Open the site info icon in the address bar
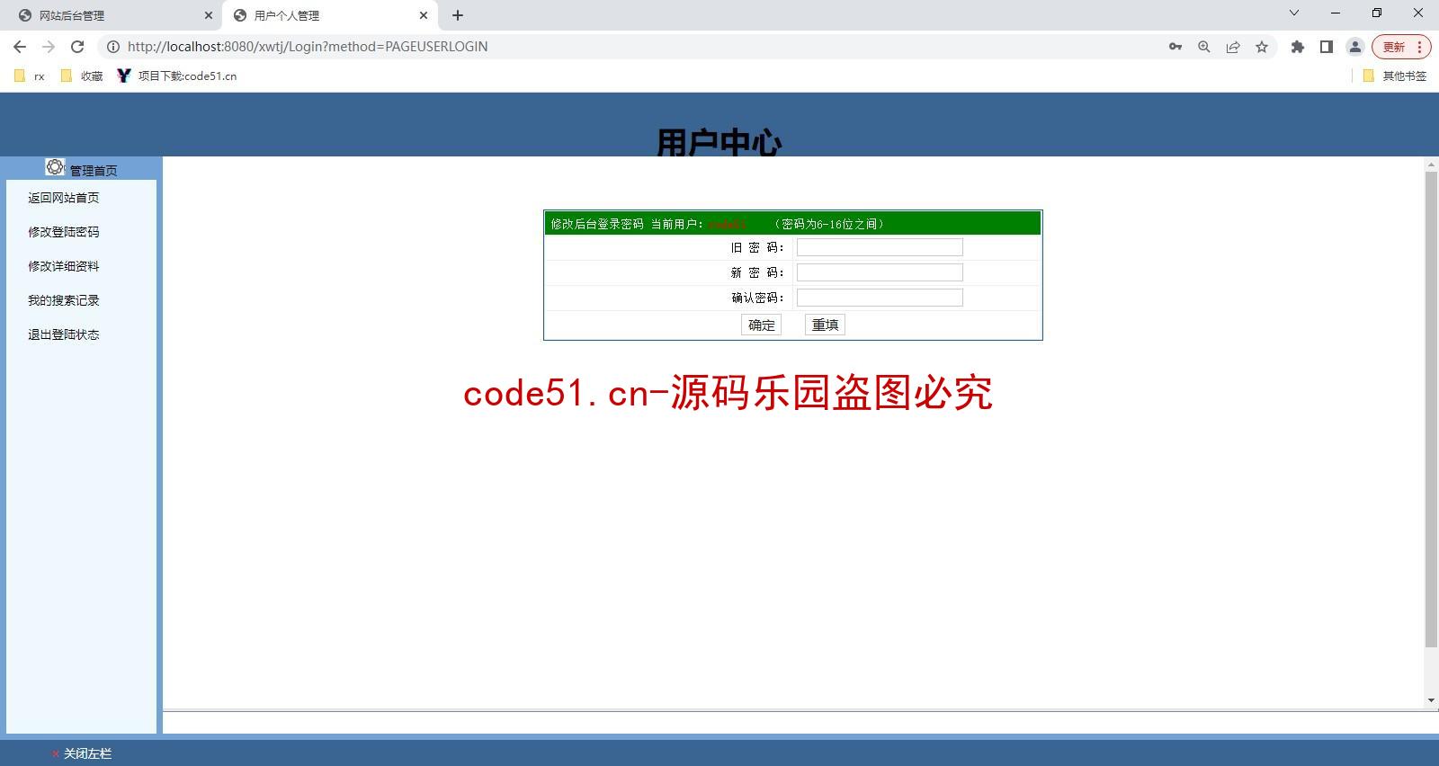This screenshot has height=766, width=1439. (x=113, y=47)
